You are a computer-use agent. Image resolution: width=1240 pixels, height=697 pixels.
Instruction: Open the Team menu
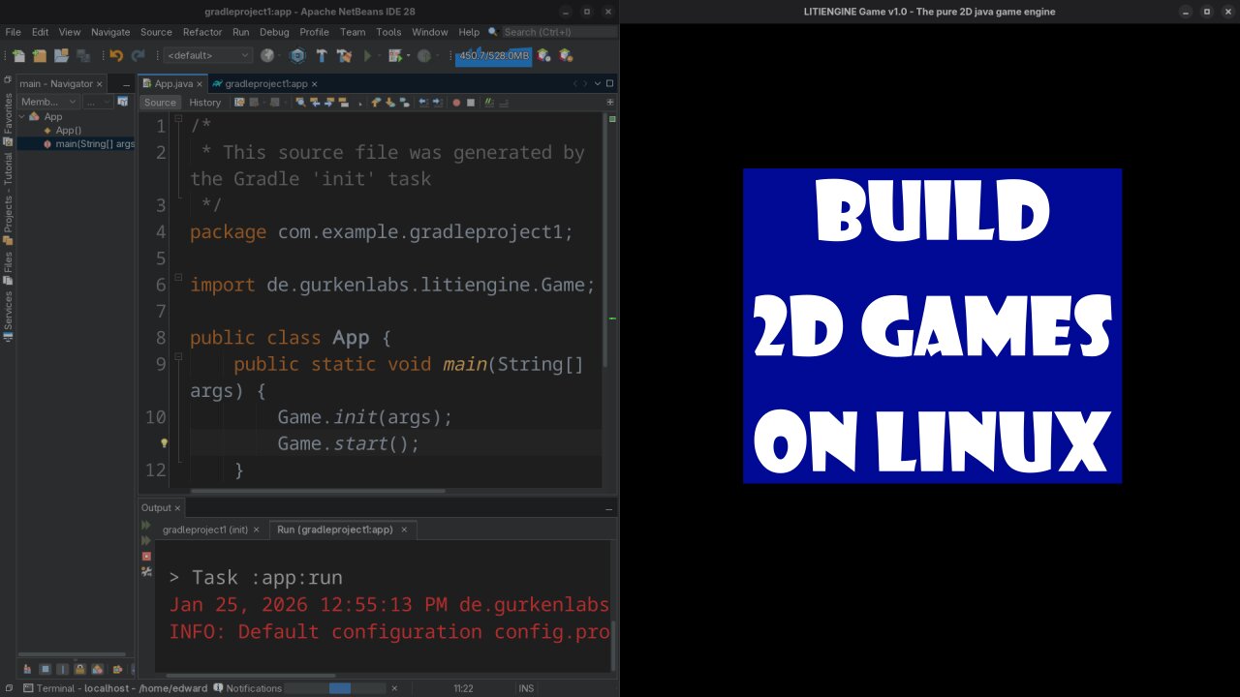coord(353,32)
